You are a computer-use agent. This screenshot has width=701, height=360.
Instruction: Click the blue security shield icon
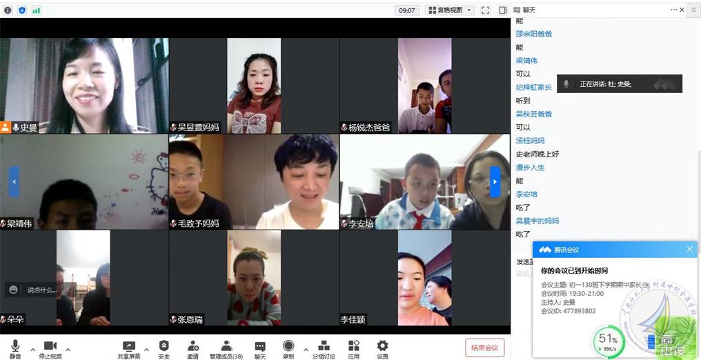click(22, 10)
